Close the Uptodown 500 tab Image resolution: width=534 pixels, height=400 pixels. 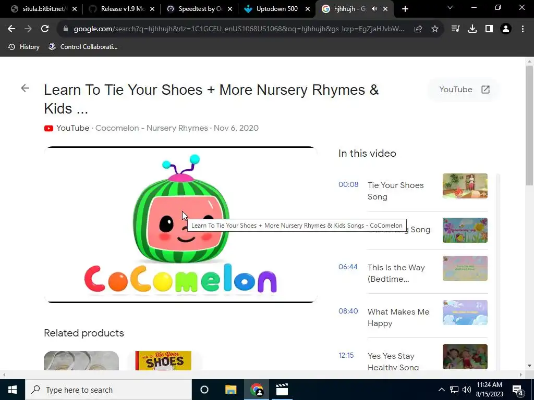tap(308, 9)
